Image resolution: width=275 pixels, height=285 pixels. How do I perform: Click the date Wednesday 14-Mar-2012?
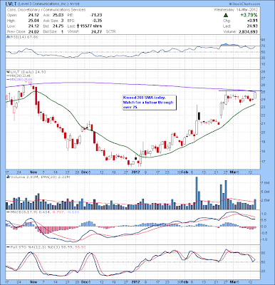coord(235,10)
